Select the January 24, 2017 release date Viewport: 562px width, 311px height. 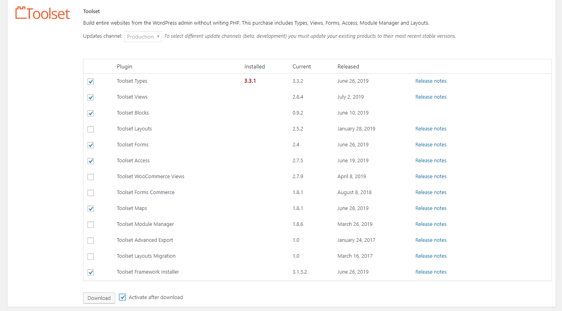tap(356, 240)
